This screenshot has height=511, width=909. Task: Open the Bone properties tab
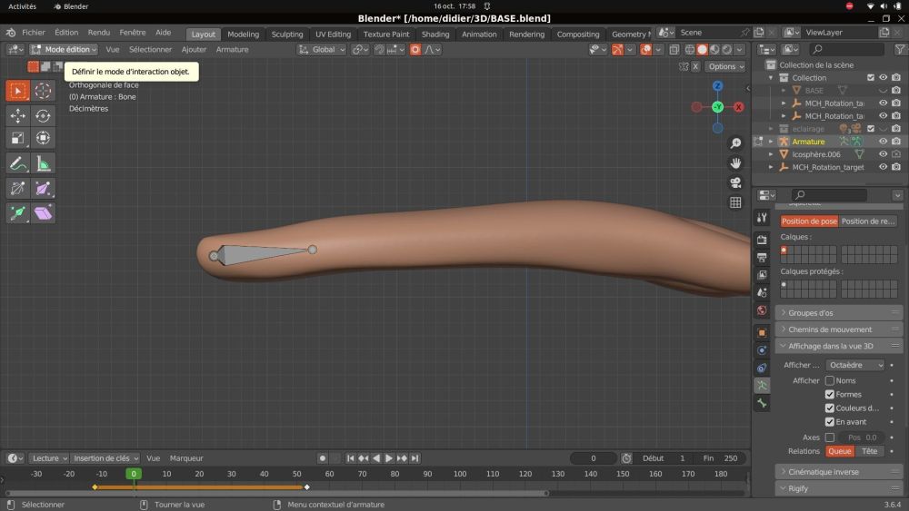762,403
